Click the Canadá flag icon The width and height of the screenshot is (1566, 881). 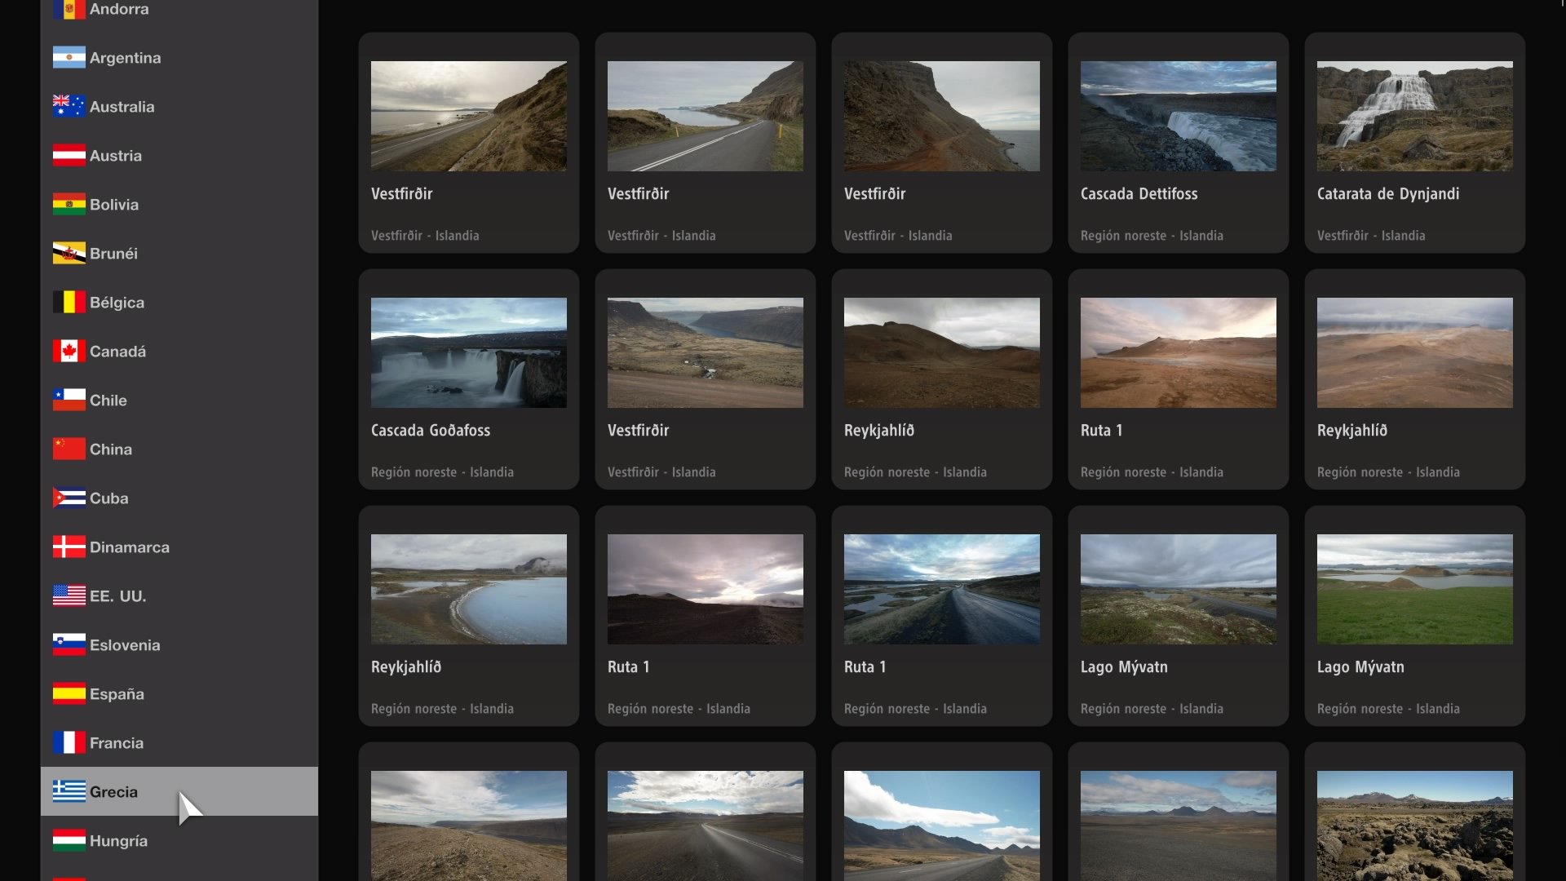[x=69, y=352]
